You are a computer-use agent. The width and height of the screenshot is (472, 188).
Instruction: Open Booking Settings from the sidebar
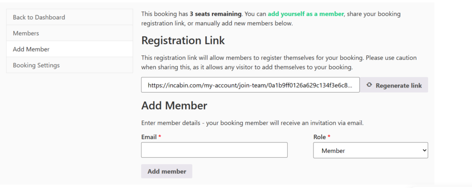pos(36,65)
